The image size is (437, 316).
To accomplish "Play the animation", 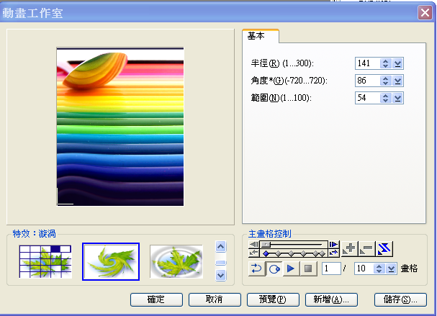I will click(x=291, y=268).
